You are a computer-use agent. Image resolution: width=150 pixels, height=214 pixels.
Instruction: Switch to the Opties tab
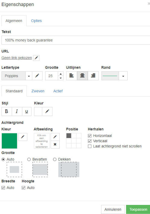click(36, 21)
